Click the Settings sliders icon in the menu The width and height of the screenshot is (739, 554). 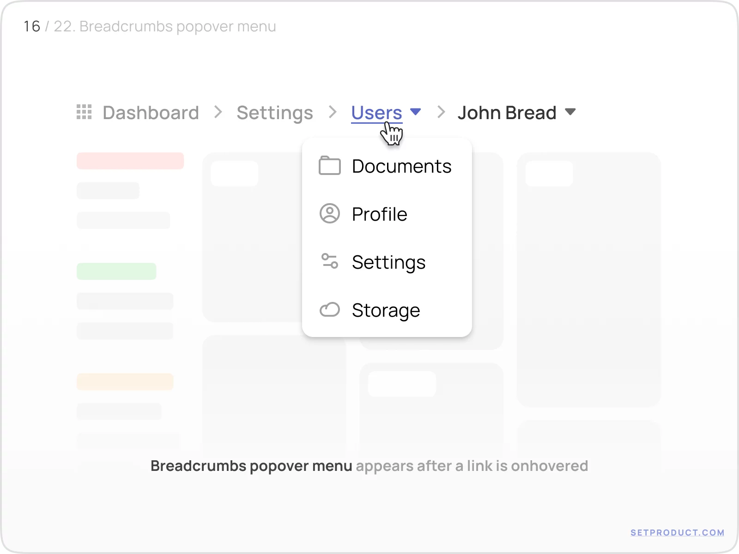click(329, 262)
